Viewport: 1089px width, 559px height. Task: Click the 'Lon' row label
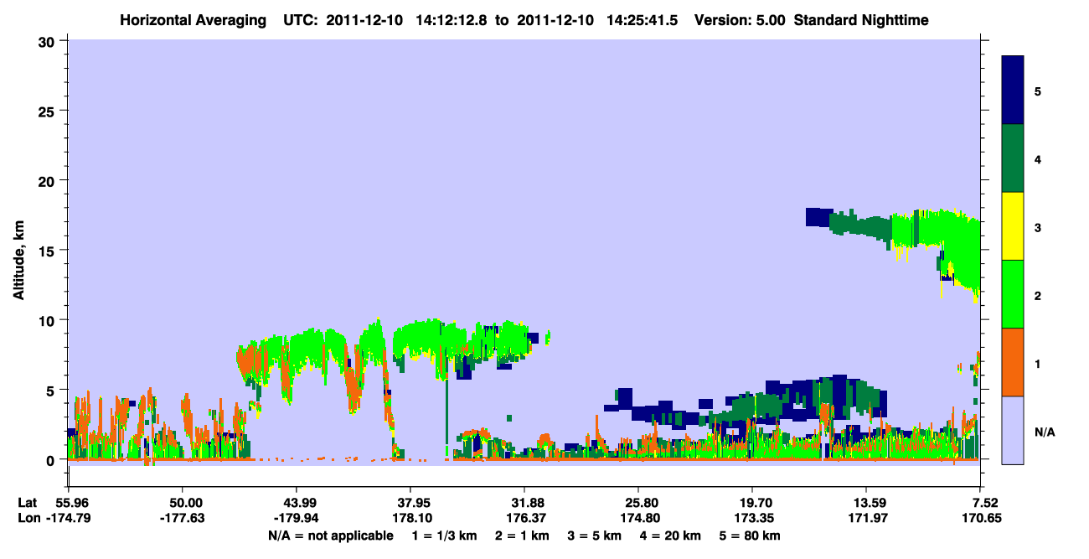28,518
